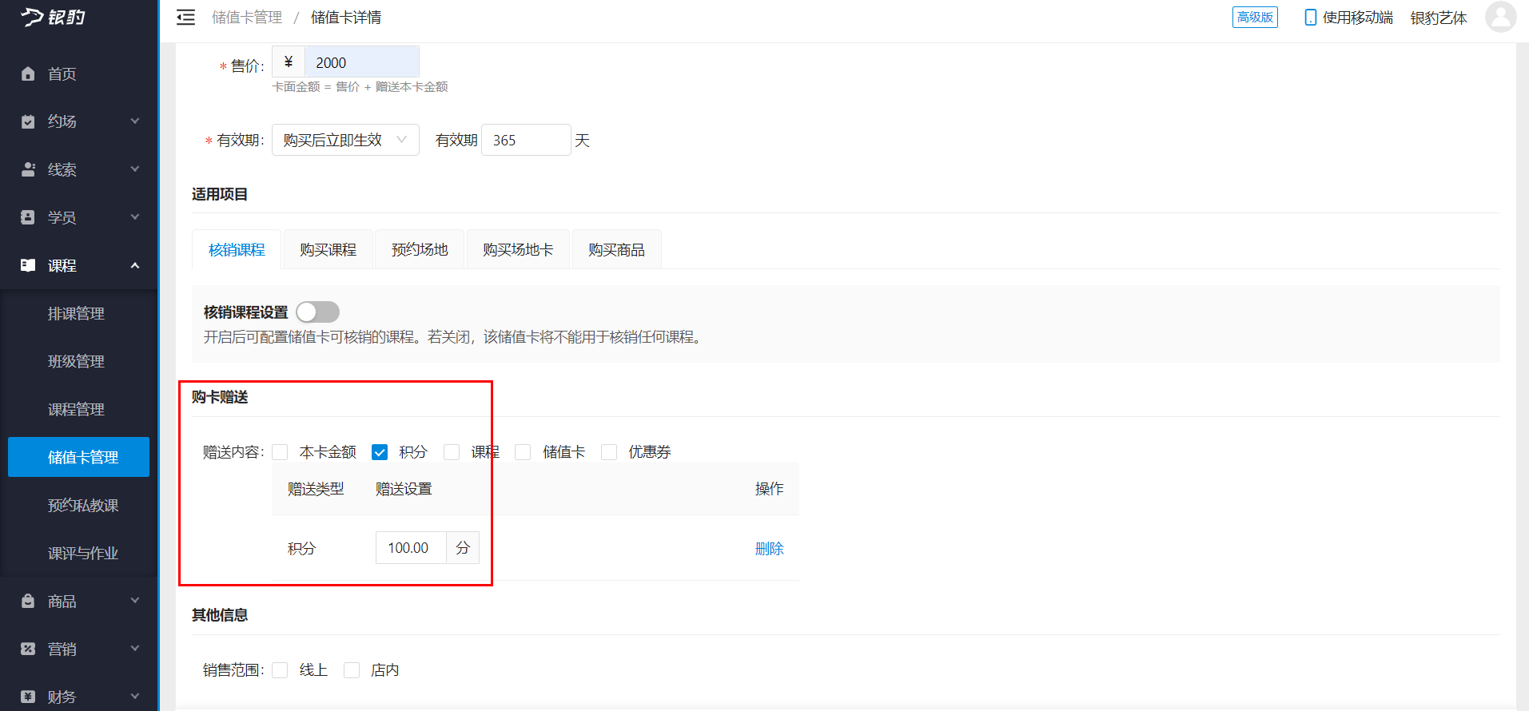
Task: Click the book icon beside 课程
Action: click(x=28, y=265)
